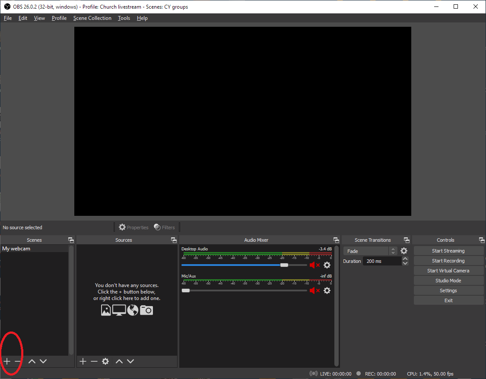Pop out the Controls dock
The image size is (486, 379).
[x=481, y=240]
